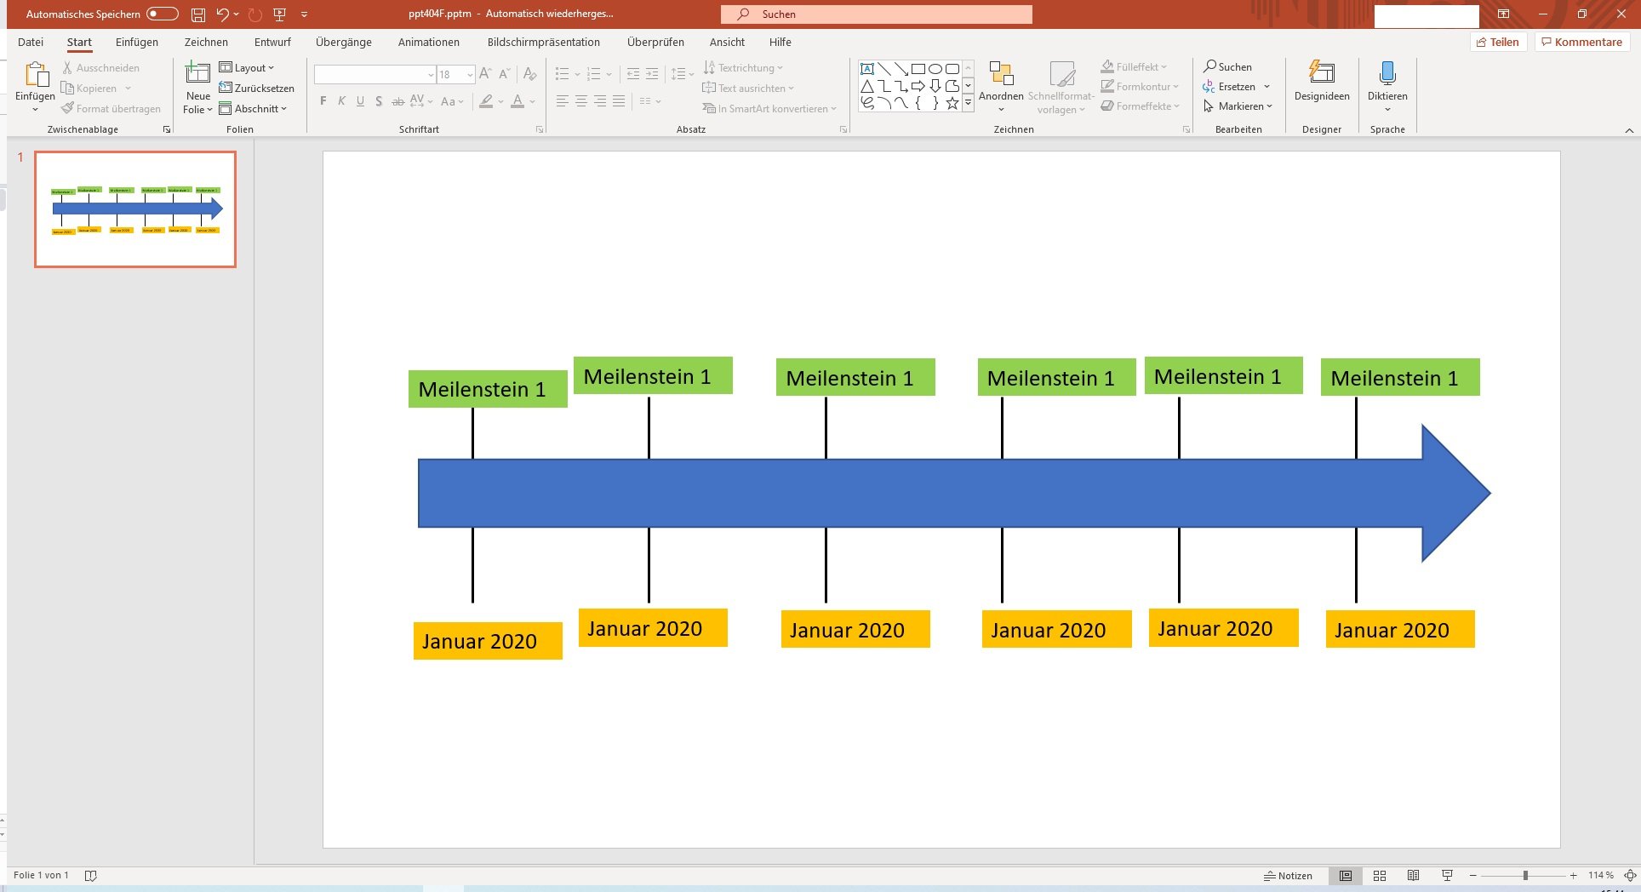
Task: Toggle the Notizen pane in status bar
Action: (x=1288, y=875)
